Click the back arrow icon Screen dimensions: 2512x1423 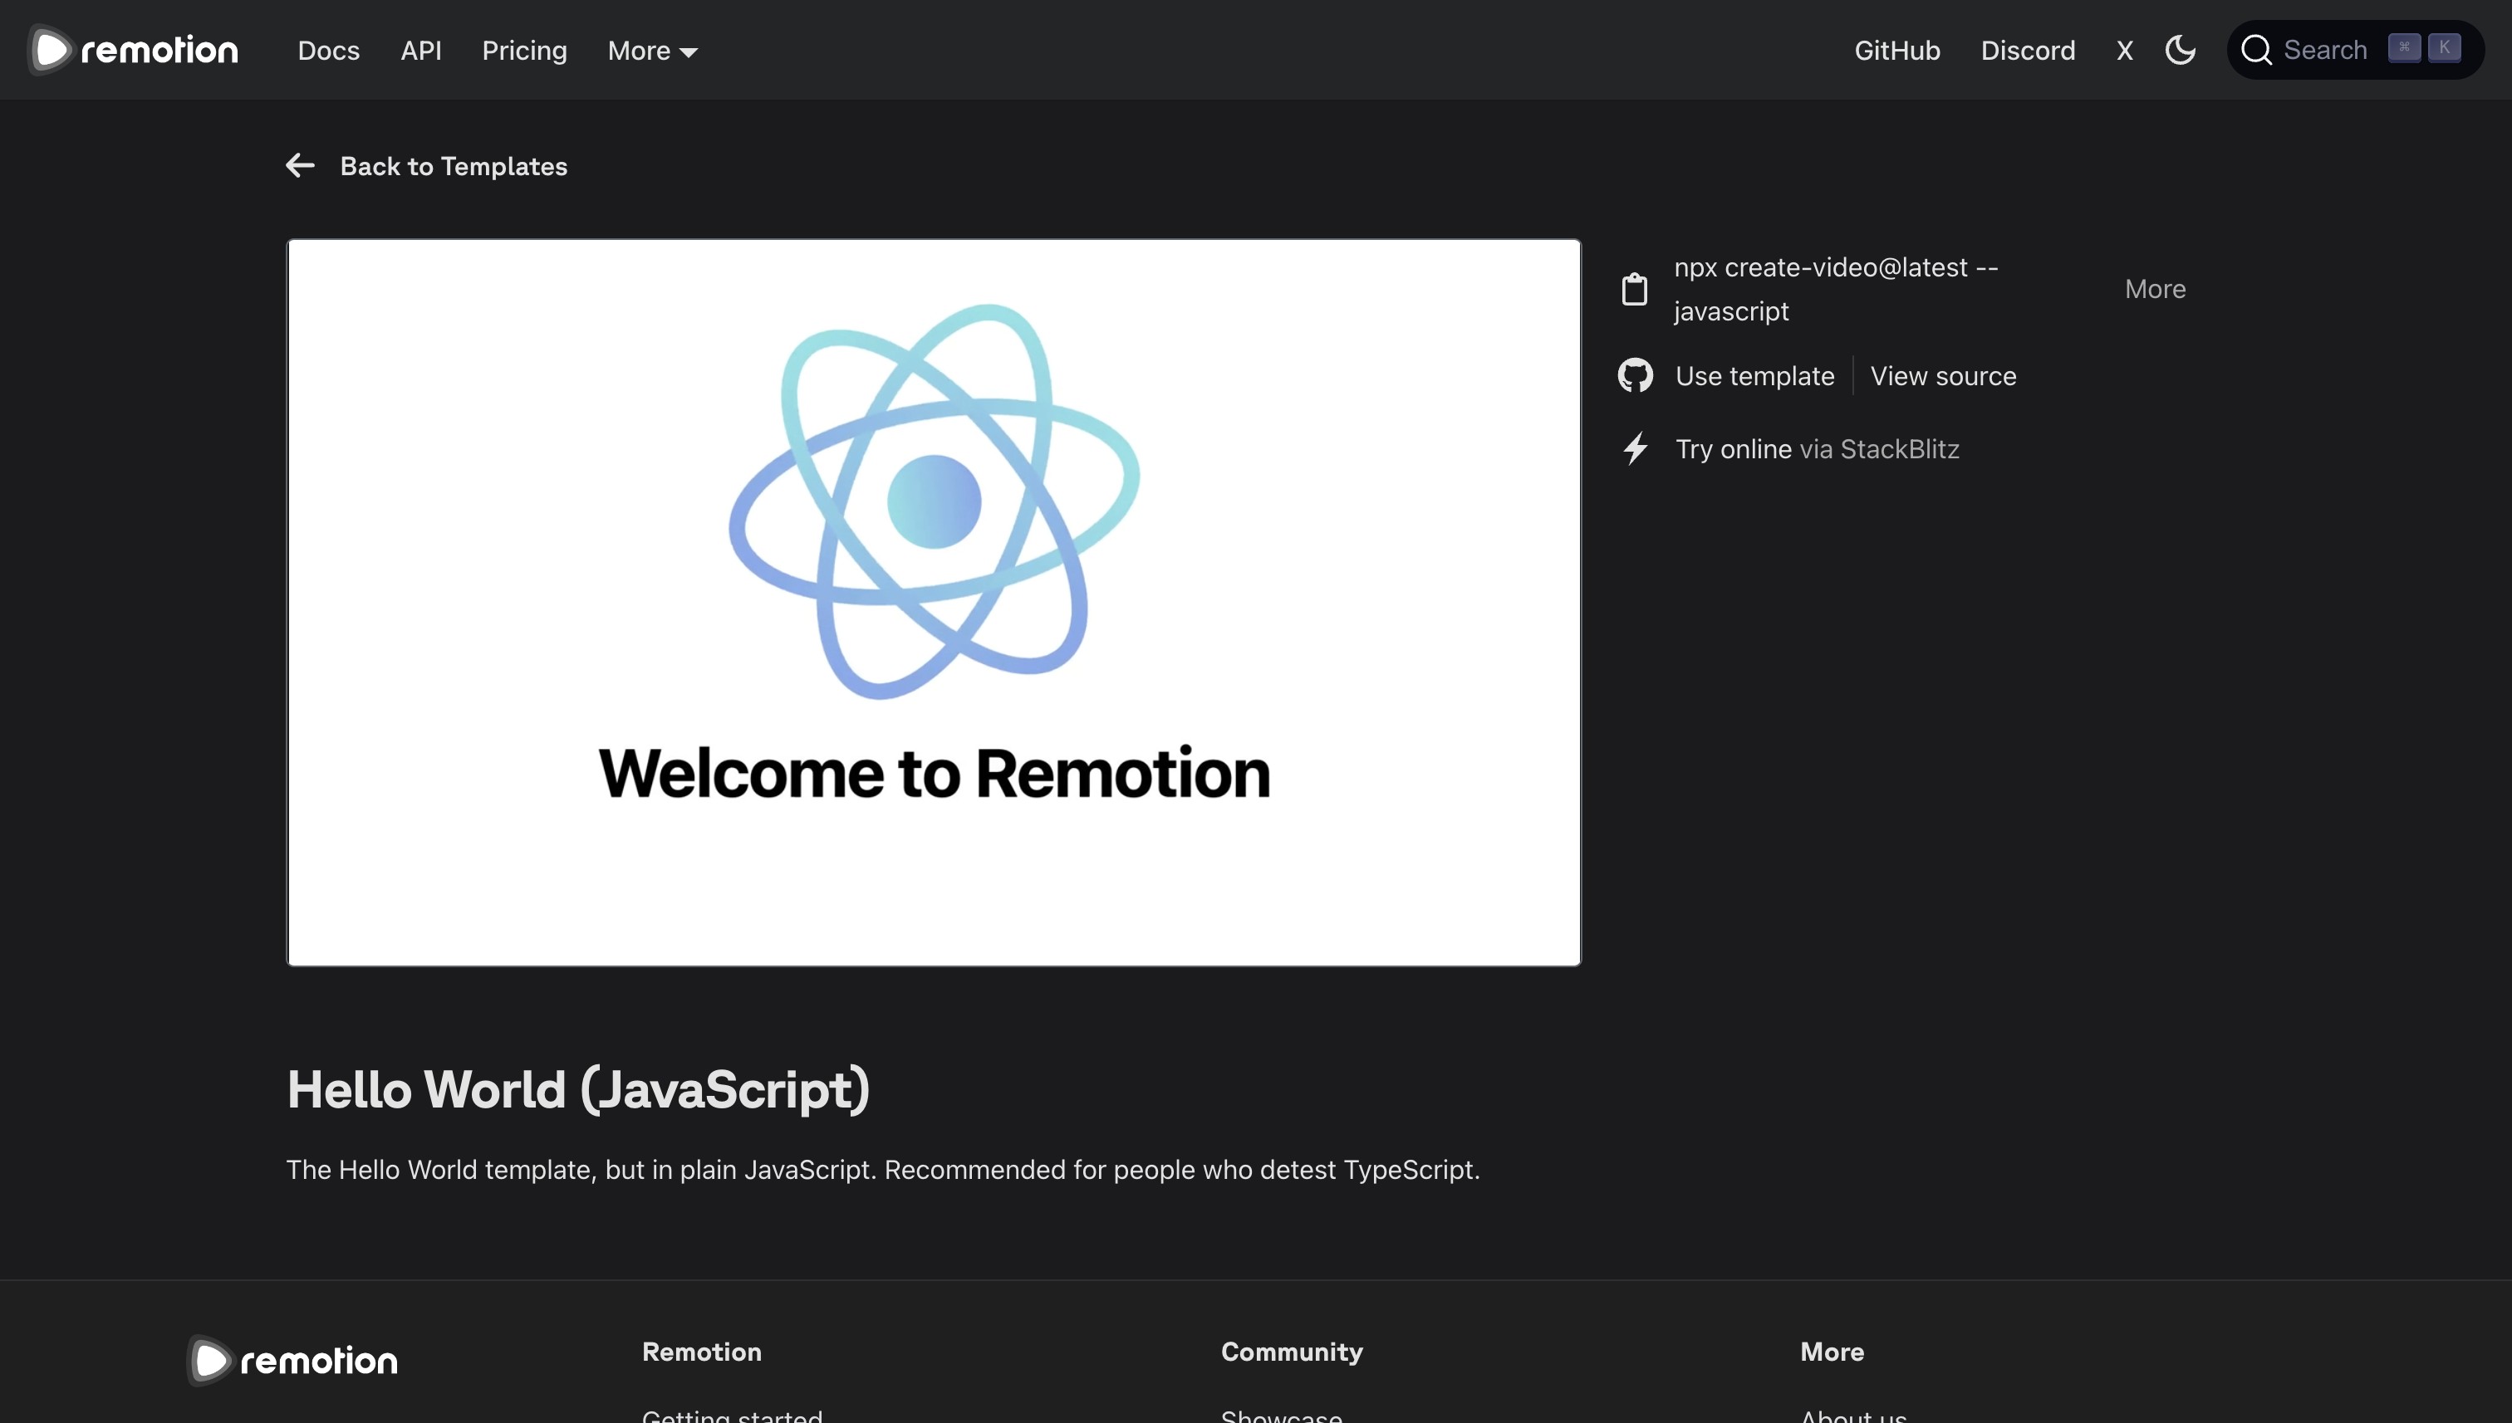pos(300,166)
